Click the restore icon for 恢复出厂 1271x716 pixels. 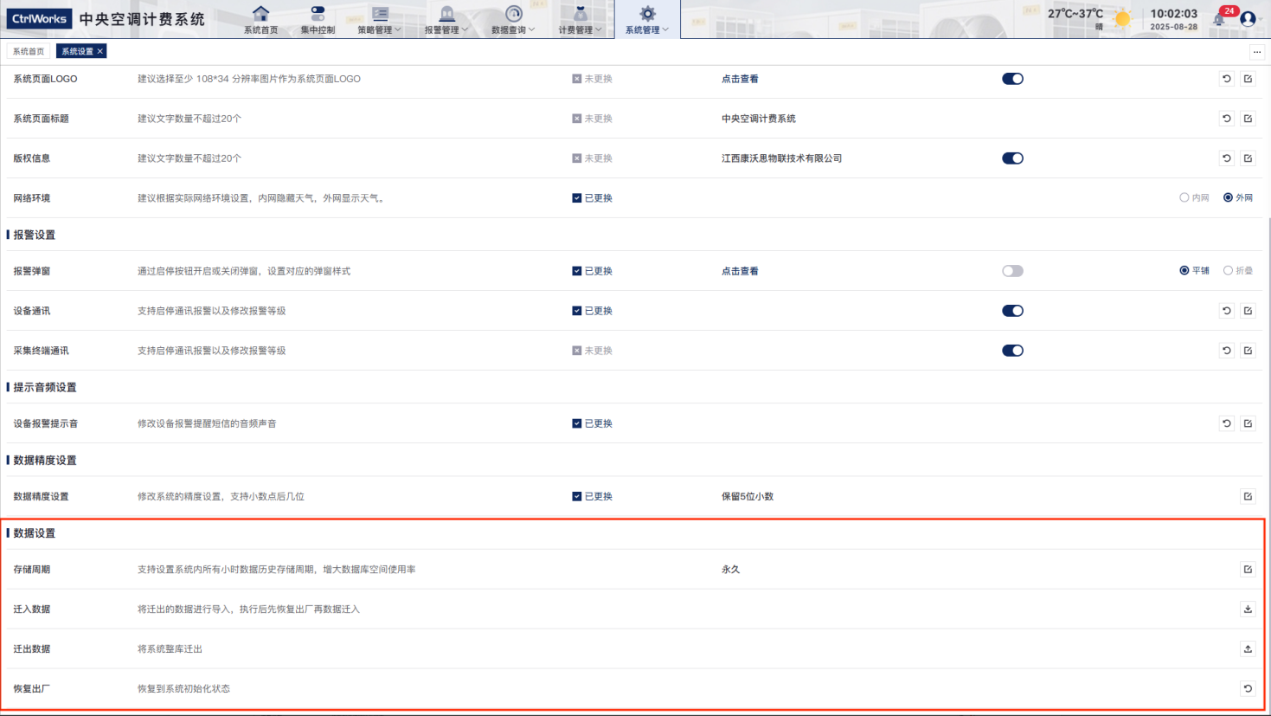pyautogui.click(x=1248, y=689)
